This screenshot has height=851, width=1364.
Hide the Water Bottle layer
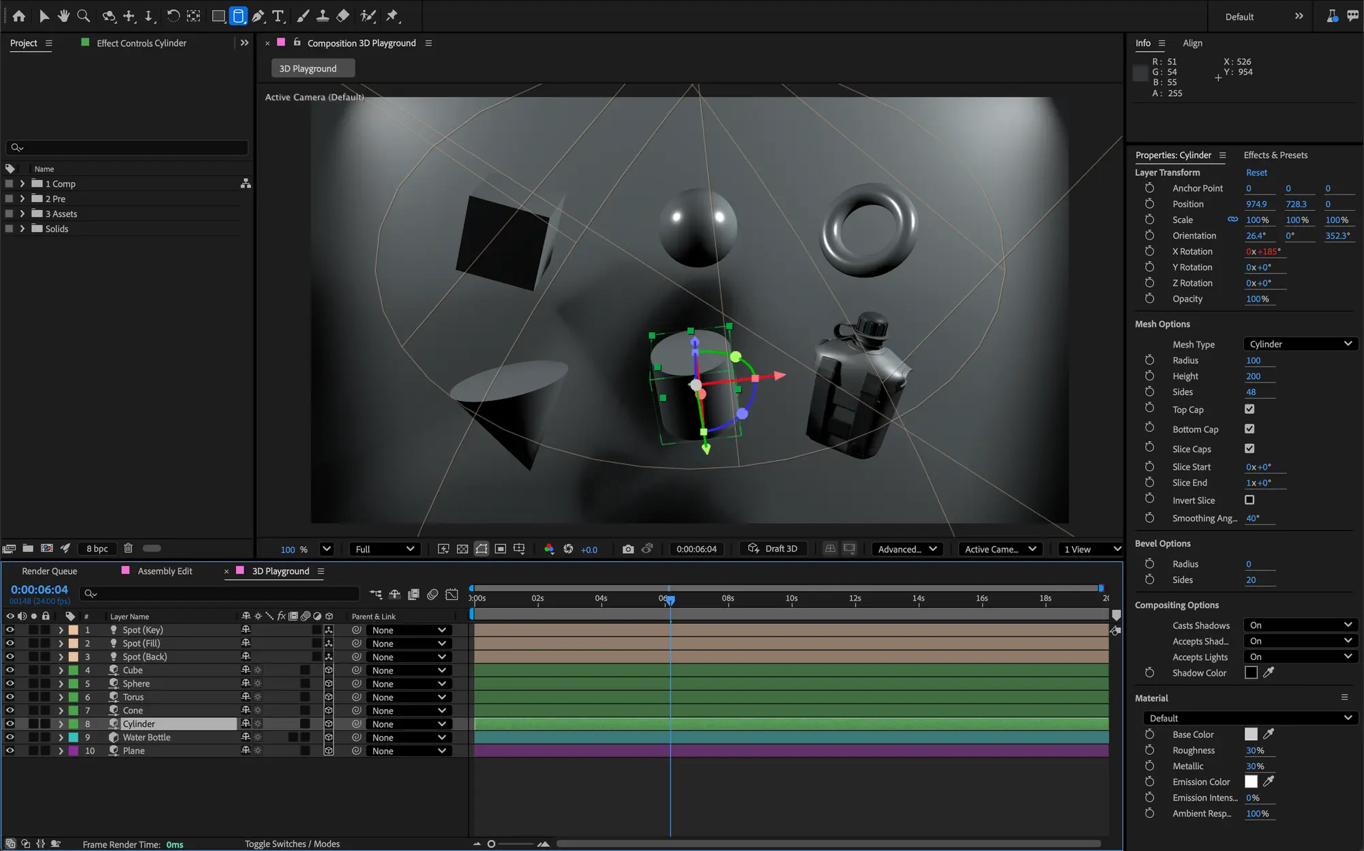click(x=10, y=737)
